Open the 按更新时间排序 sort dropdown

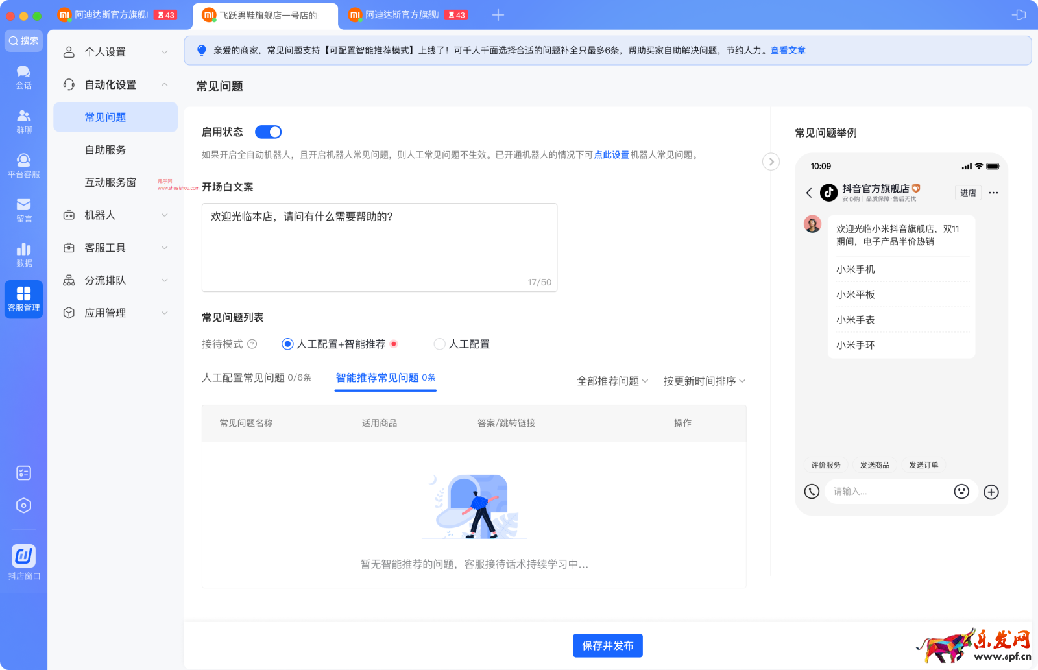[704, 381]
